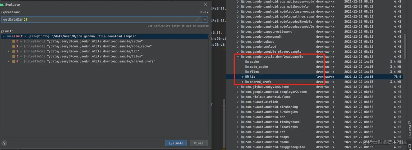Click folder icon of com.gaodun.android.module.gdsaasmodule
Image resolution: width=412 pixels, height=150 pixels.
pyautogui.click(x=243, y=26)
